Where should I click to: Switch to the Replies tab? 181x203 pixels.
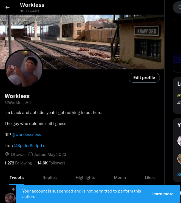click(50, 178)
